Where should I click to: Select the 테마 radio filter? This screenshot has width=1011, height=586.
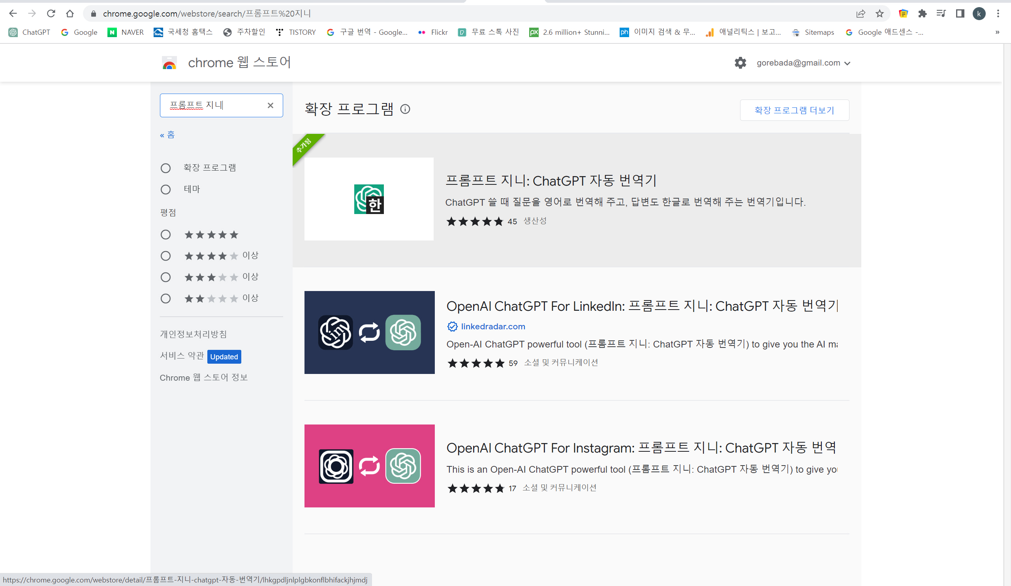(166, 189)
